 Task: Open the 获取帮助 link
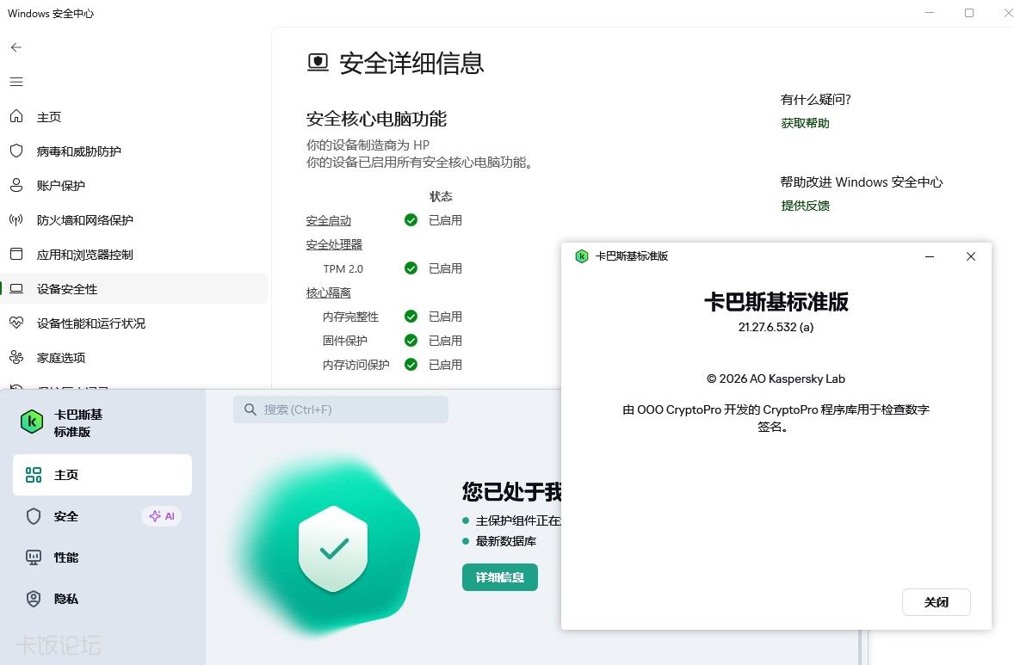(805, 123)
